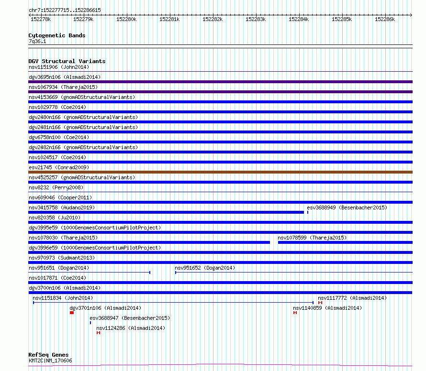The image size is (426, 371).
Task: Click the chr7:152277715..152286615 coordinates text
Action: pos(65,10)
